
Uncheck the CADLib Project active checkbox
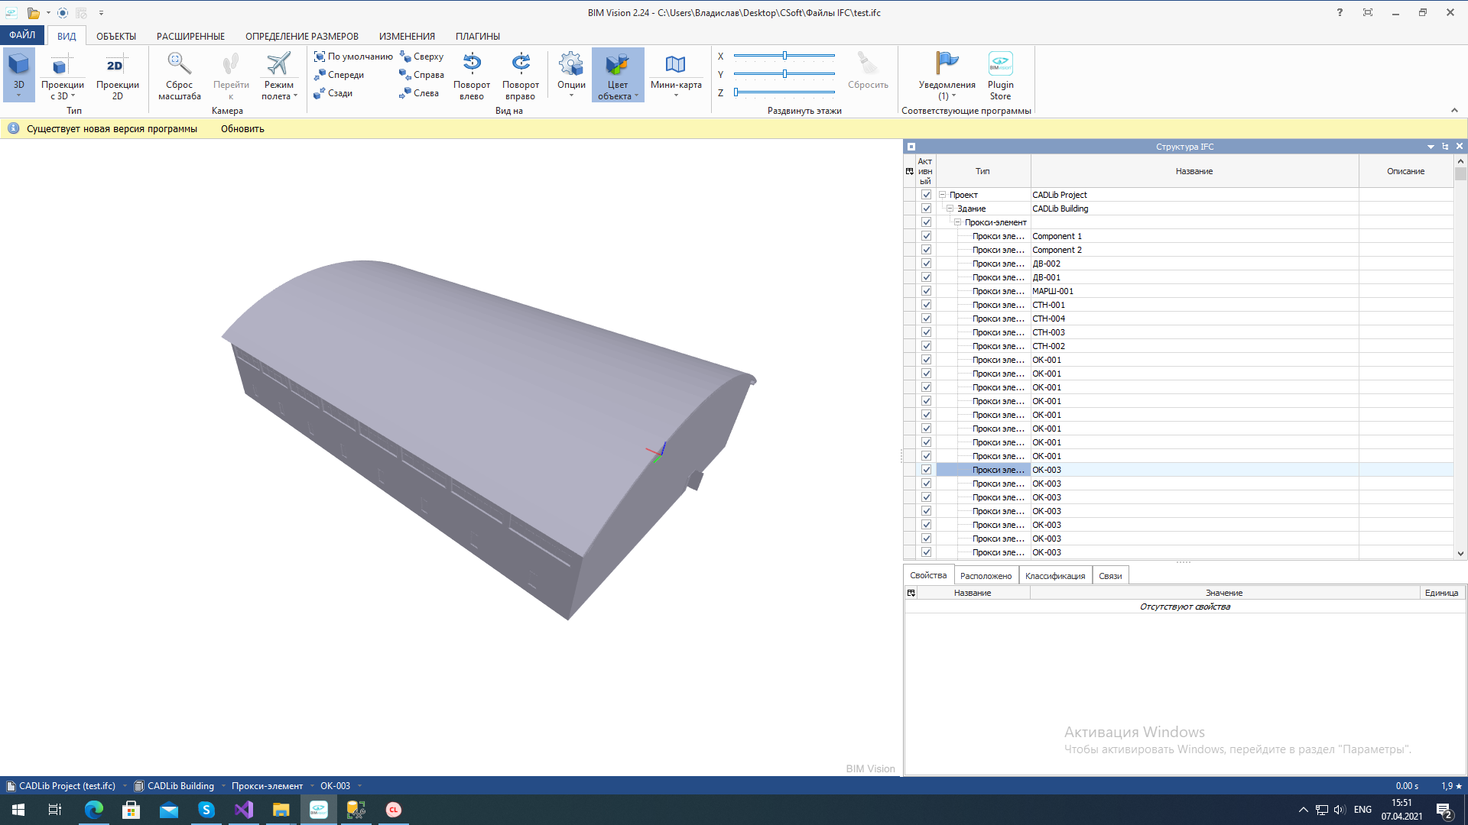pos(926,195)
